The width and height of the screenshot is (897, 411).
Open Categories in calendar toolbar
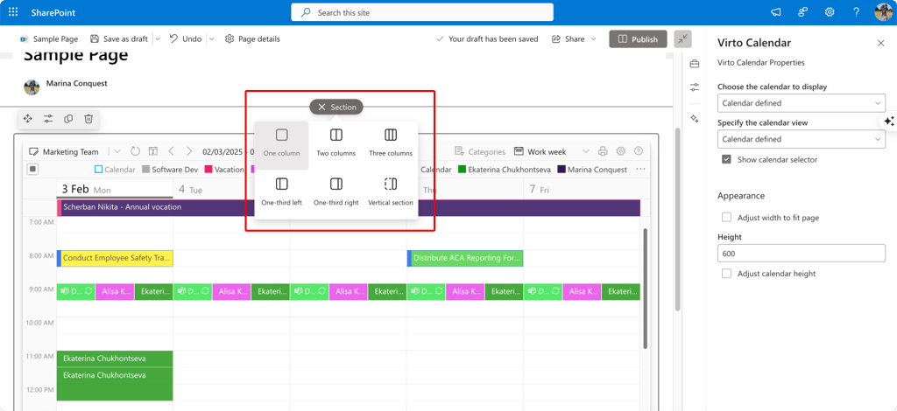[480, 151]
